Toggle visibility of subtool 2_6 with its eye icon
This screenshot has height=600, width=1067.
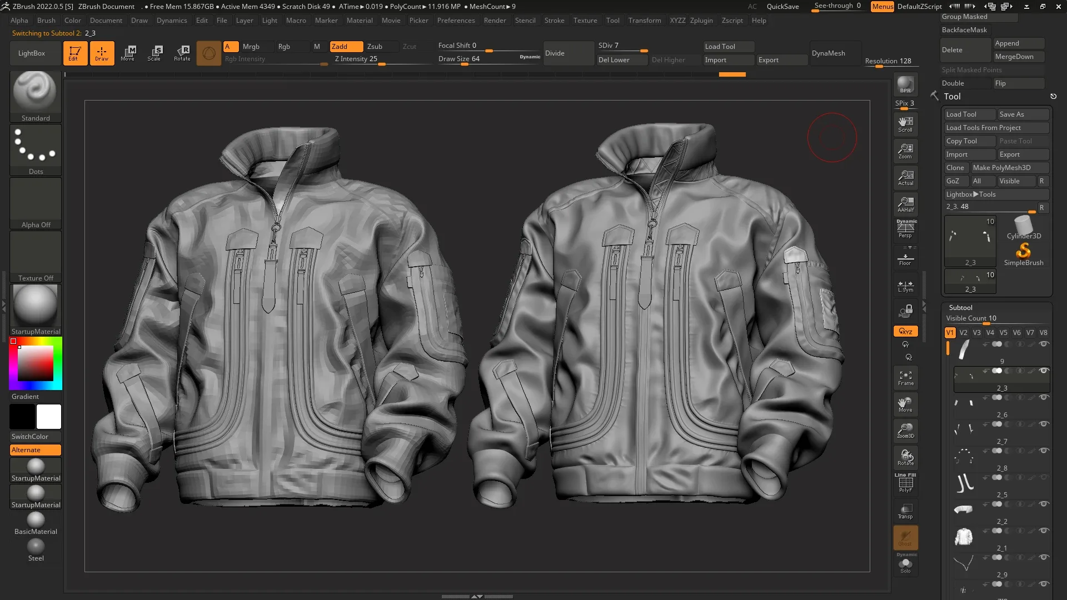pyautogui.click(x=1043, y=397)
